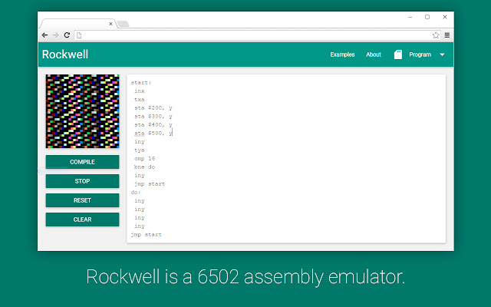This screenshot has width=491, height=307.
Task: Hit the RESET button
Action: 82,200
